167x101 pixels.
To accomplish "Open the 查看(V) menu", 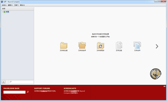I will click(10, 5).
